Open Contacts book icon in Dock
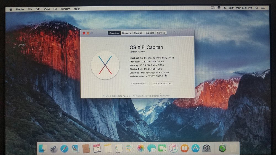Screen dimensions: 276x155 click(86, 148)
